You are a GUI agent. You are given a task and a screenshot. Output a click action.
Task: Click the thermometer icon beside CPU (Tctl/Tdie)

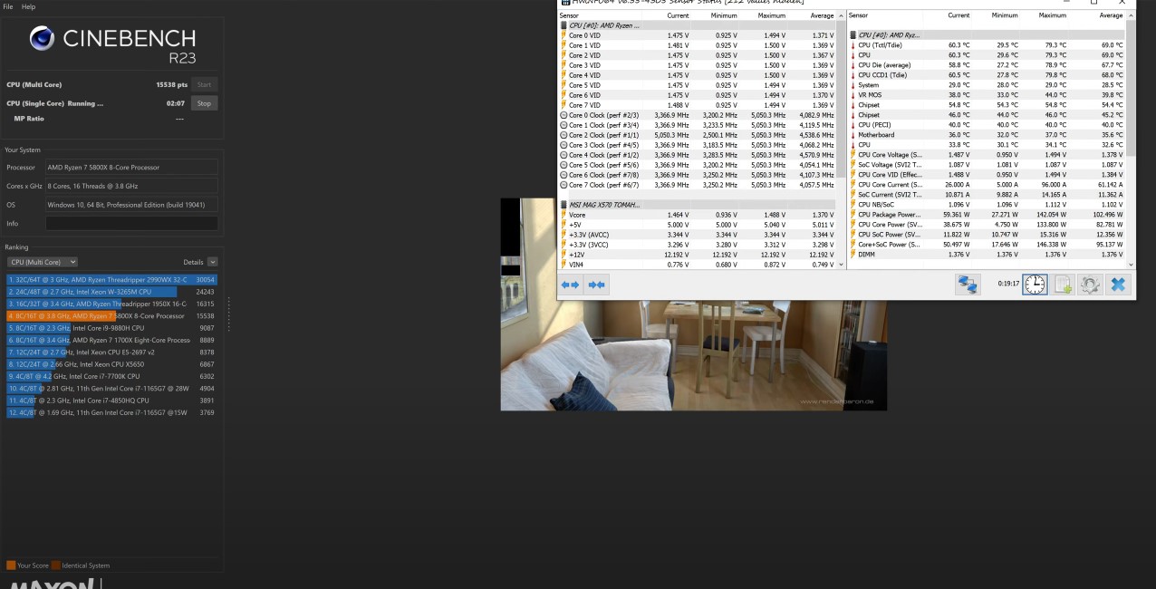click(853, 45)
